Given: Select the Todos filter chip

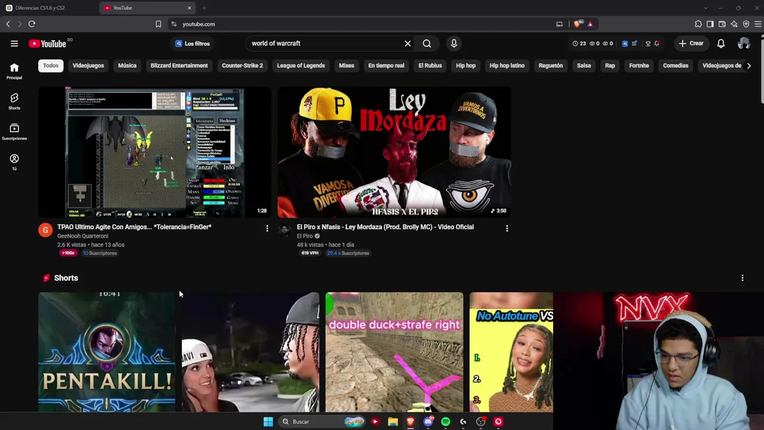Looking at the screenshot, I should [x=51, y=66].
